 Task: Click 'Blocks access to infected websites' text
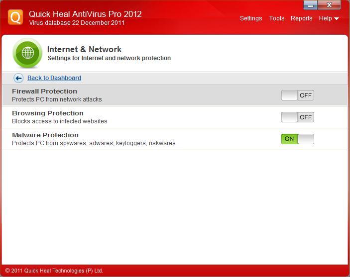tap(60, 121)
